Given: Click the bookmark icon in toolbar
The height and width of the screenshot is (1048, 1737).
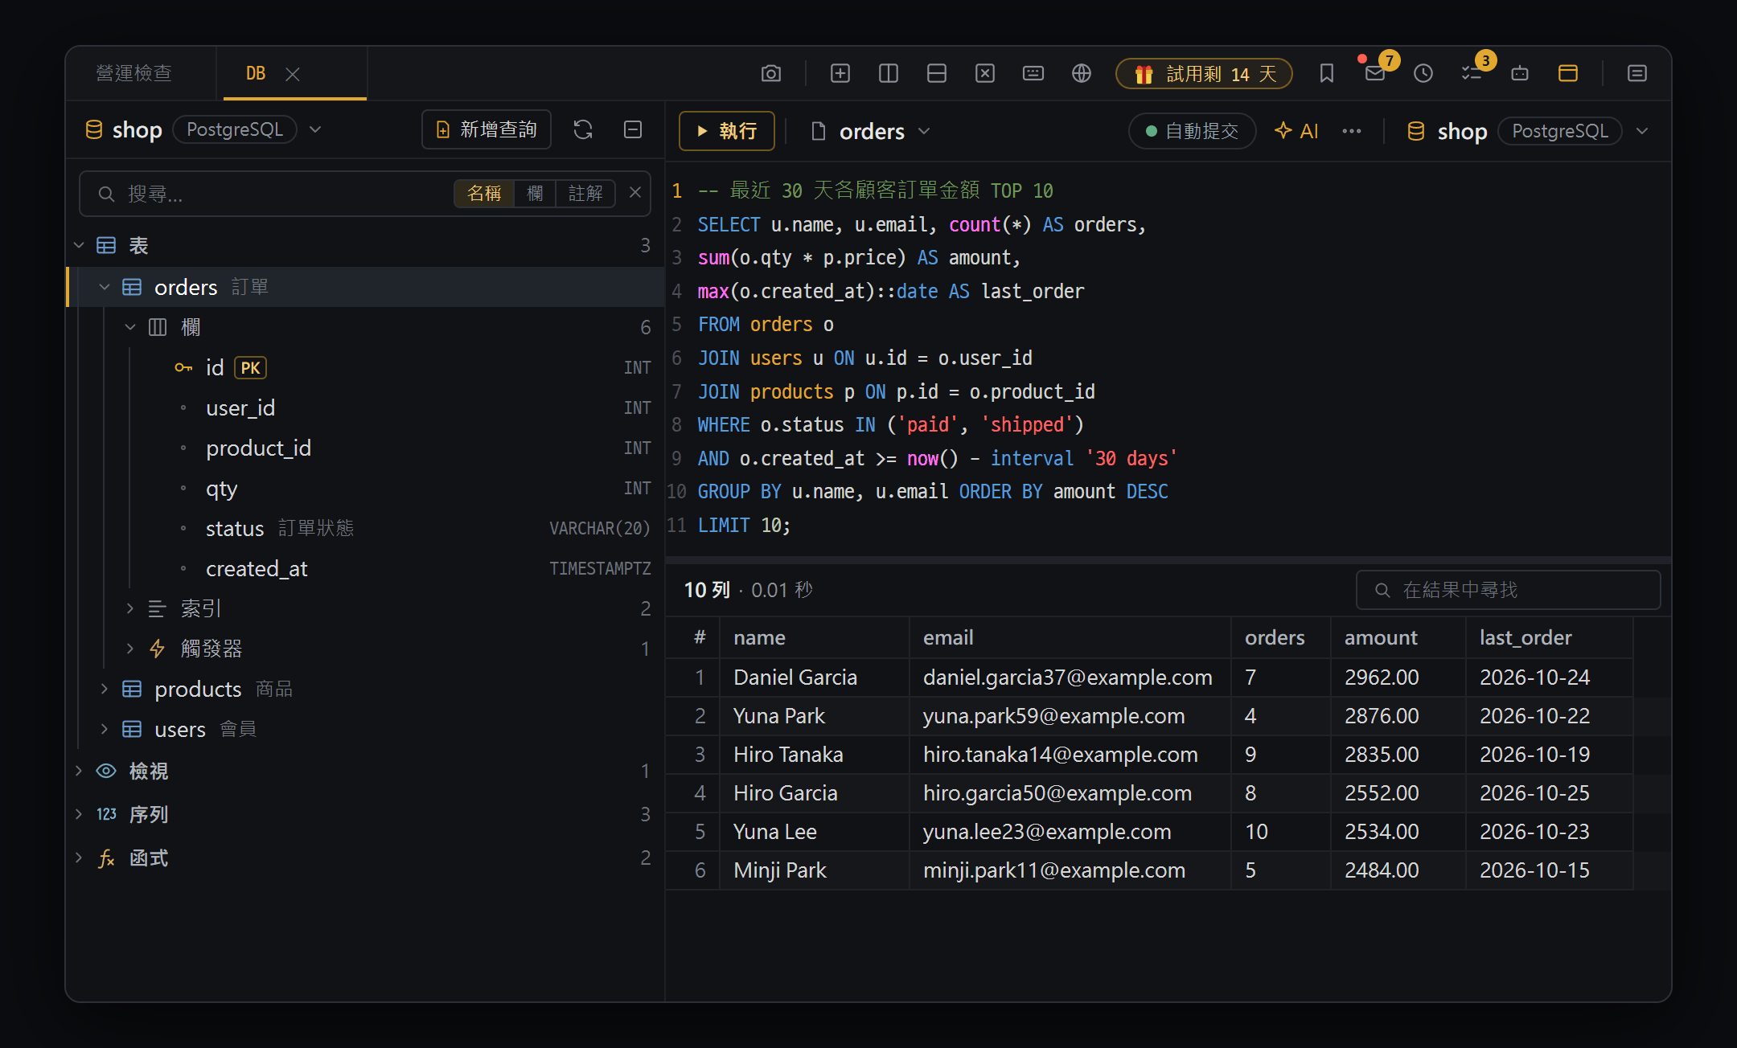Looking at the screenshot, I should (x=1326, y=74).
